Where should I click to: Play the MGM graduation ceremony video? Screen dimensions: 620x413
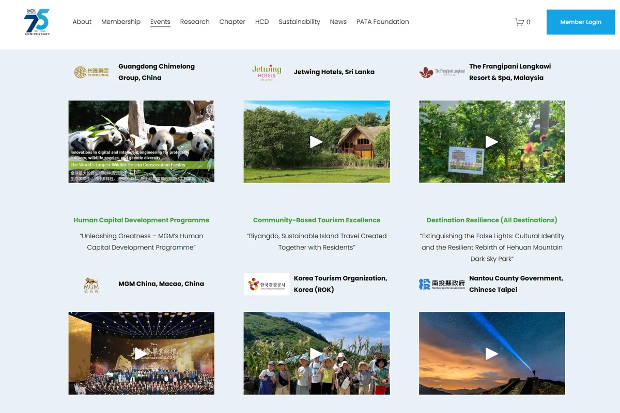pos(141,353)
